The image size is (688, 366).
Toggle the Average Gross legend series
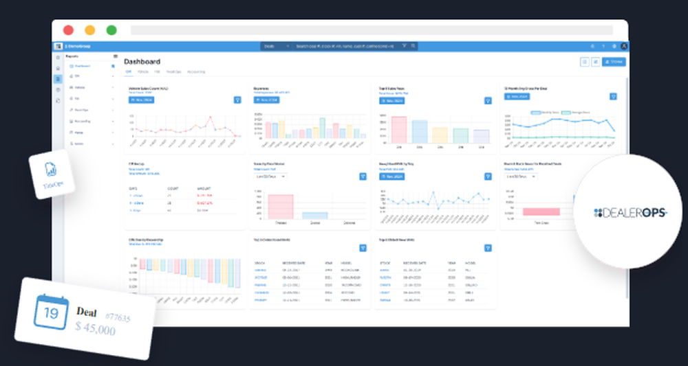(x=574, y=113)
